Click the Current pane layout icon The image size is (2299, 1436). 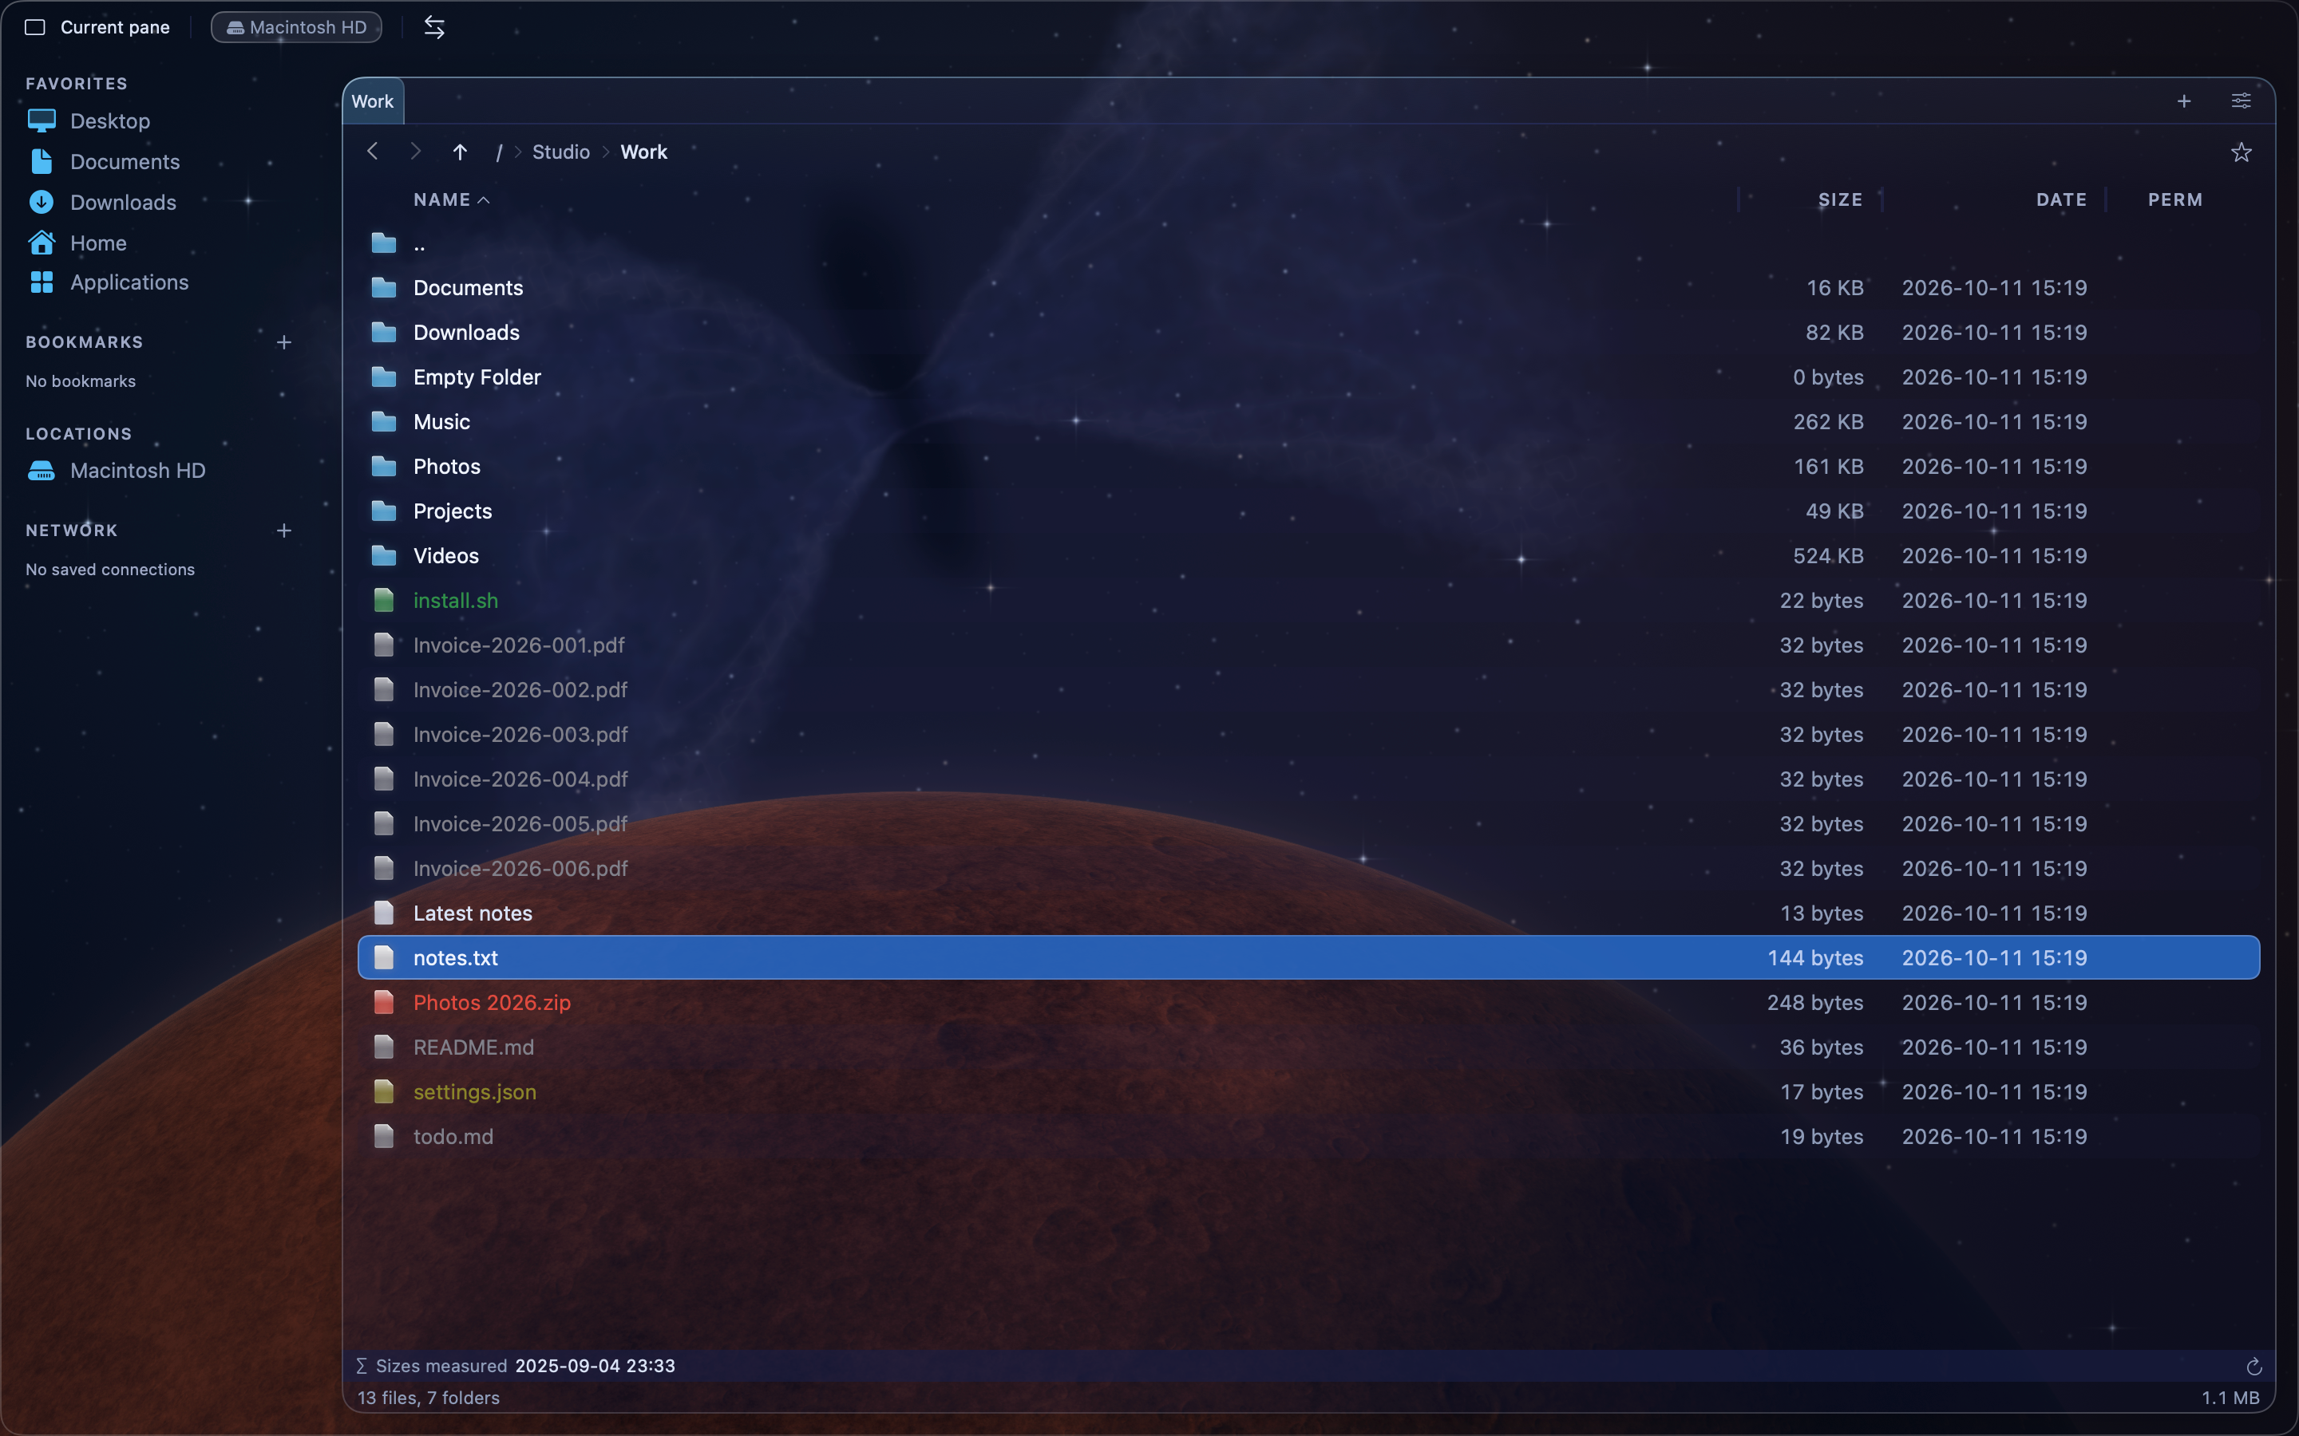point(35,28)
